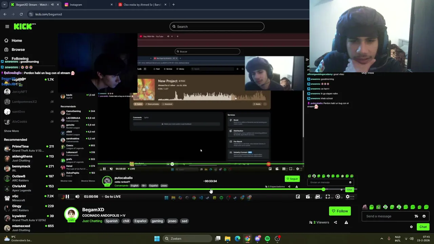434x244 pixels.
Task: Open the bennymack recommended channel
Action: click(28, 168)
